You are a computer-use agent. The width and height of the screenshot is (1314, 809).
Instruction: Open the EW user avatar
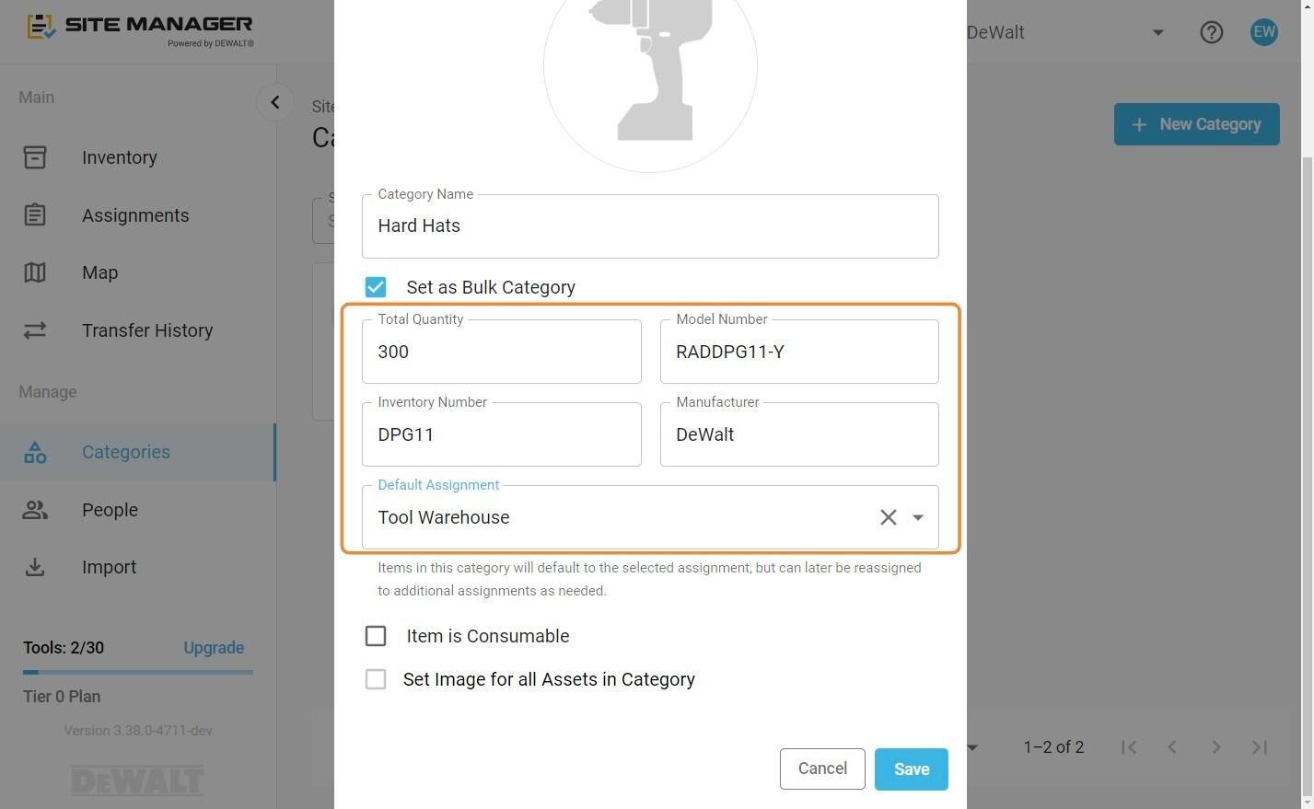click(x=1264, y=32)
